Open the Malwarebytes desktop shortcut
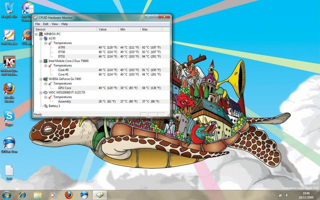The width and height of the screenshot is (320, 200). pos(9,66)
